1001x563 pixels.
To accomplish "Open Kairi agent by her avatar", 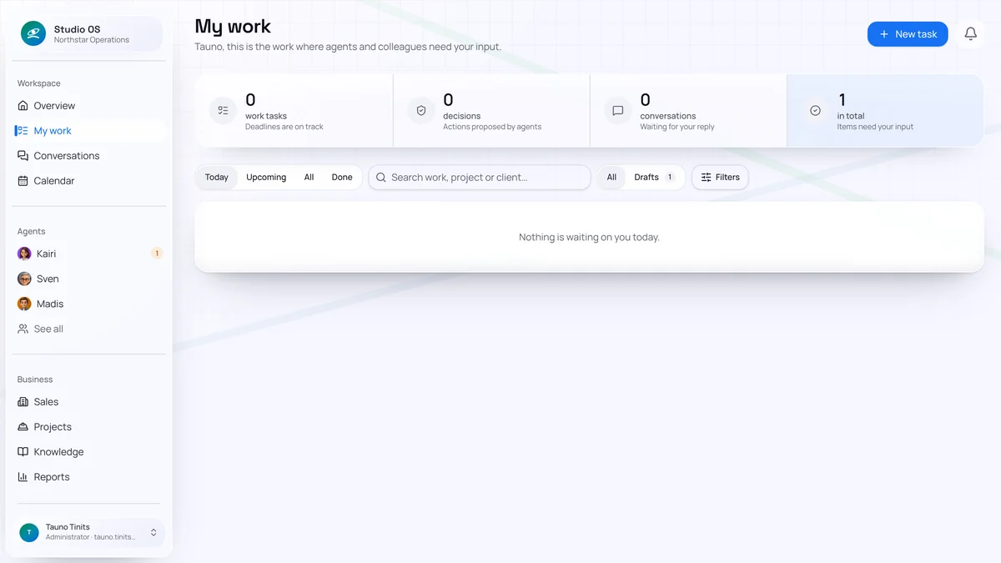I will tap(24, 254).
